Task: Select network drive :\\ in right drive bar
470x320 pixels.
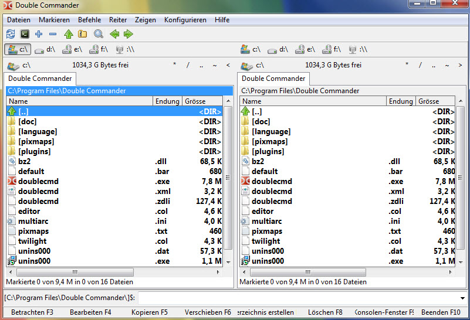Action: coord(358,49)
